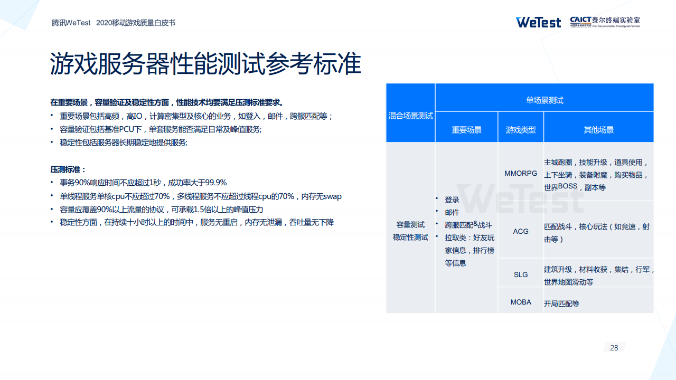The width and height of the screenshot is (676, 380).
Task: Click the page number 28
Action: (x=614, y=348)
